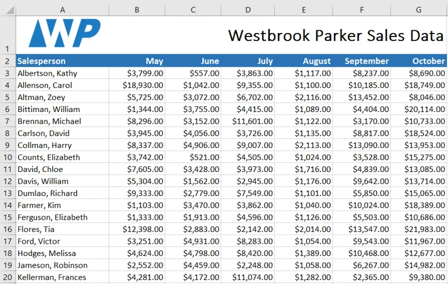Select row 1 header
This screenshot has width=448, height=284.
[x=8, y=35]
